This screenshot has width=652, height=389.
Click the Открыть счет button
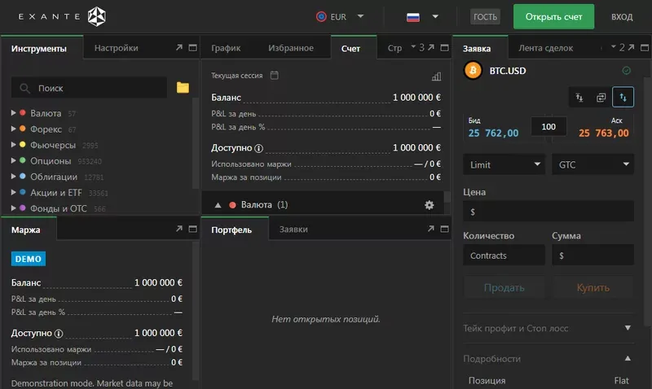tap(553, 16)
